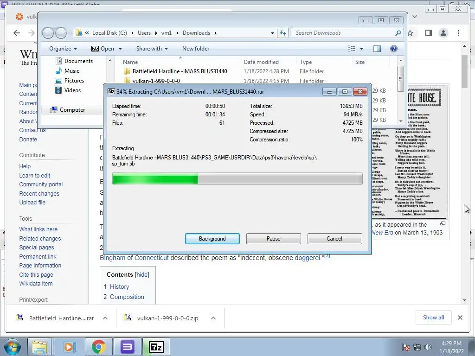Viewport: 475px width, 356px height.
Task: Open Chrome side panel icon
Action: (x=428, y=33)
